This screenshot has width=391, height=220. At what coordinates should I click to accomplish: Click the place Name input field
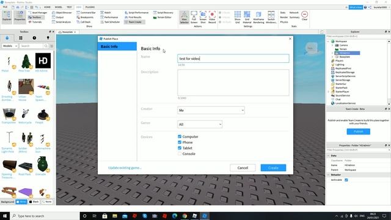[x=233, y=59]
